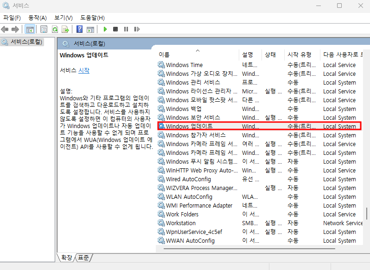Click 자동 start type of Windows 푸시 알림 row
Screen dimensions: 370x270
coord(293,161)
